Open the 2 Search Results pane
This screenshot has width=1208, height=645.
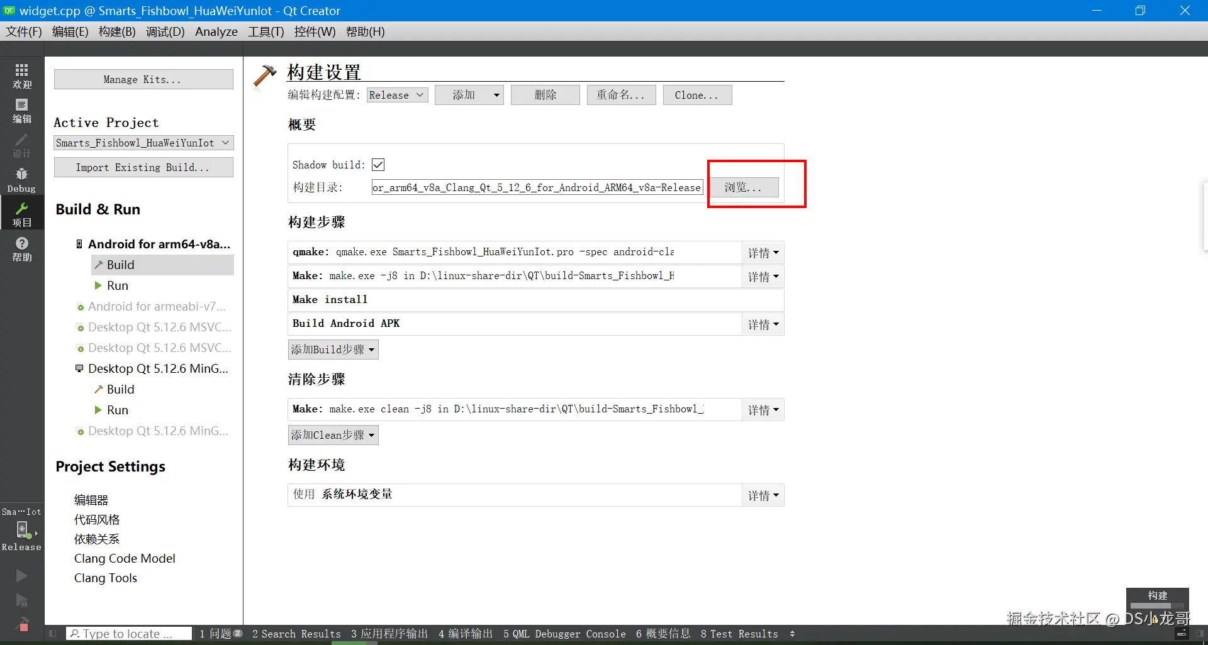pyautogui.click(x=296, y=634)
